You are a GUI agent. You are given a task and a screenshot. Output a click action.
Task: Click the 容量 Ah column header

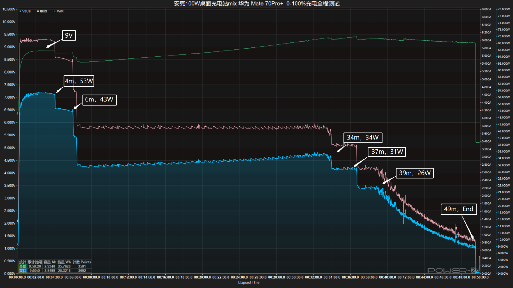click(x=50, y=262)
